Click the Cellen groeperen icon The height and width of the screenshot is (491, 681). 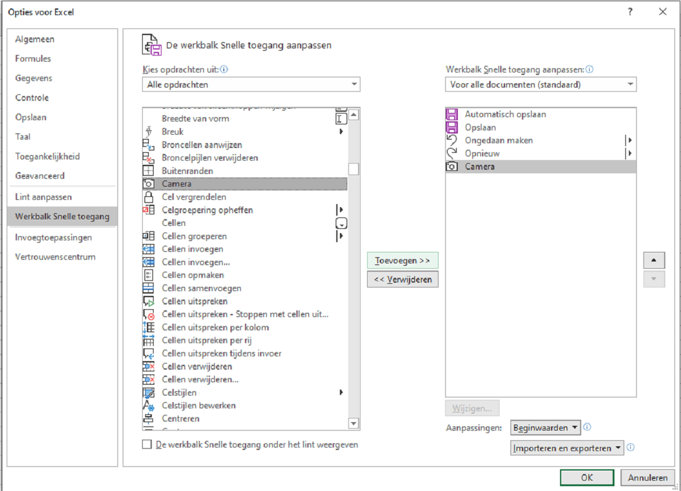click(x=149, y=236)
